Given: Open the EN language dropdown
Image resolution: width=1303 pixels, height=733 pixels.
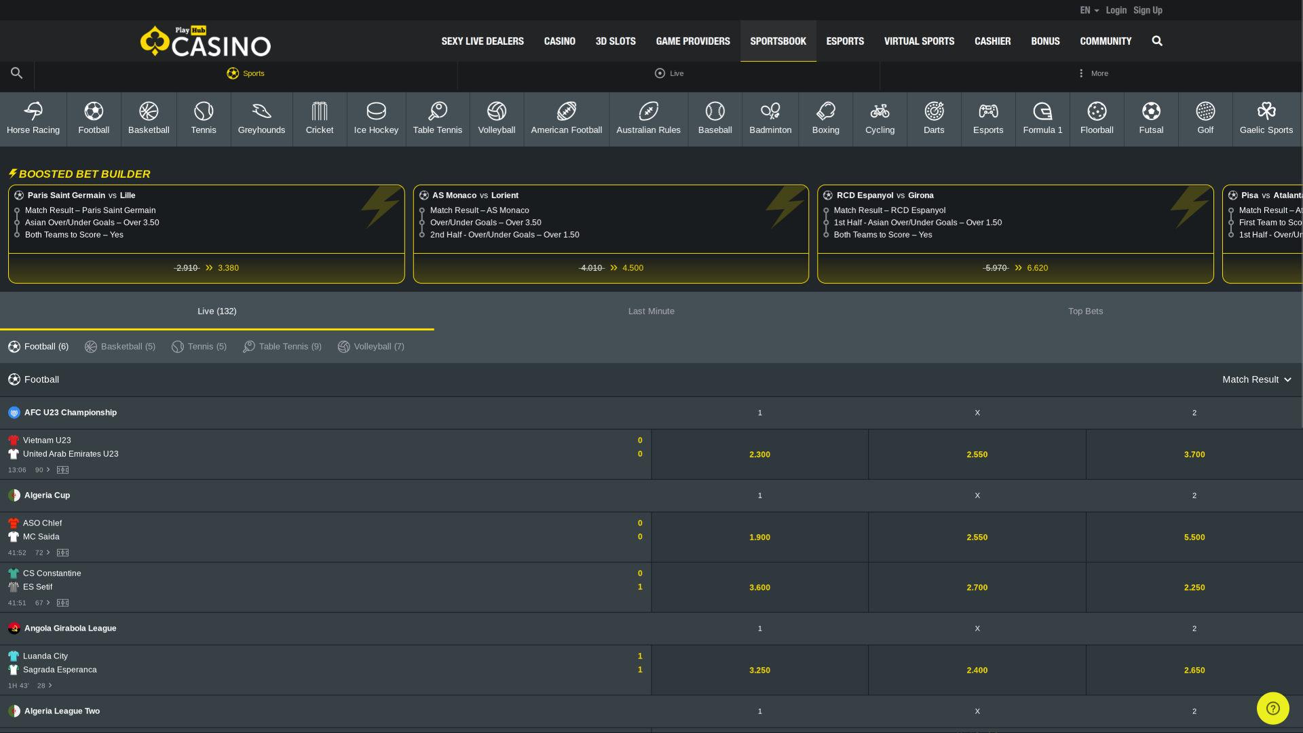Looking at the screenshot, I should pos(1088,10).
